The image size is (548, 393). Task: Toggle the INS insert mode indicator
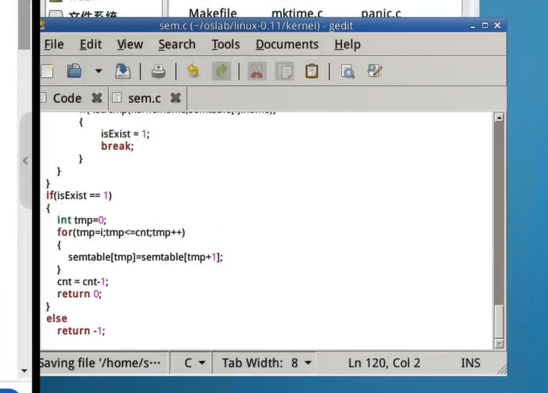pos(471,363)
